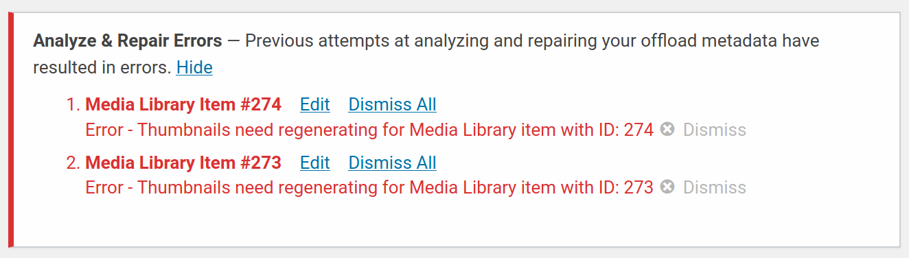The width and height of the screenshot is (909, 258).
Task: Click list number 1 before Item #274
Action: pyautogui.click(x=73, y=105)
